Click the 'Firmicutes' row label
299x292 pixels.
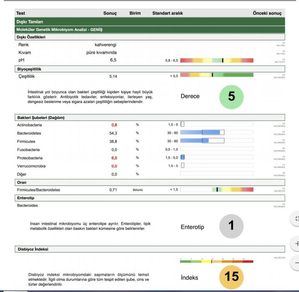click(x=26, y=141)
